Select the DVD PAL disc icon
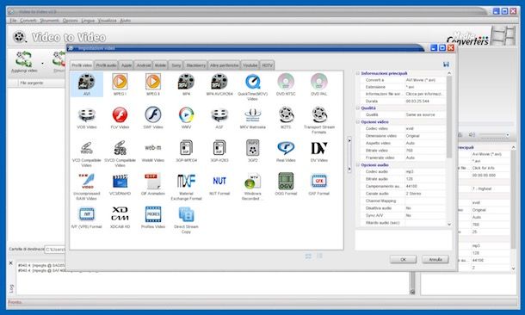Viewport: 525px width, 315px height. [318, 82]
